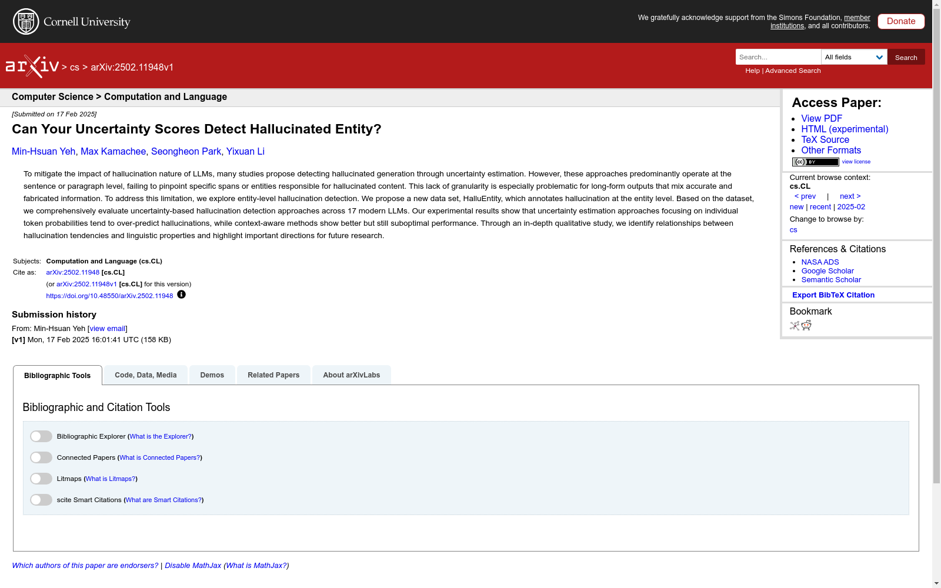The image size is (941, 588).
Task: Open the DOI 10.48550 link
Action: (x=109, y=296)
